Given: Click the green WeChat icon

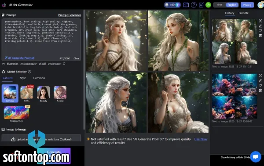Looking at the screenshot, I should pos(208,5).
